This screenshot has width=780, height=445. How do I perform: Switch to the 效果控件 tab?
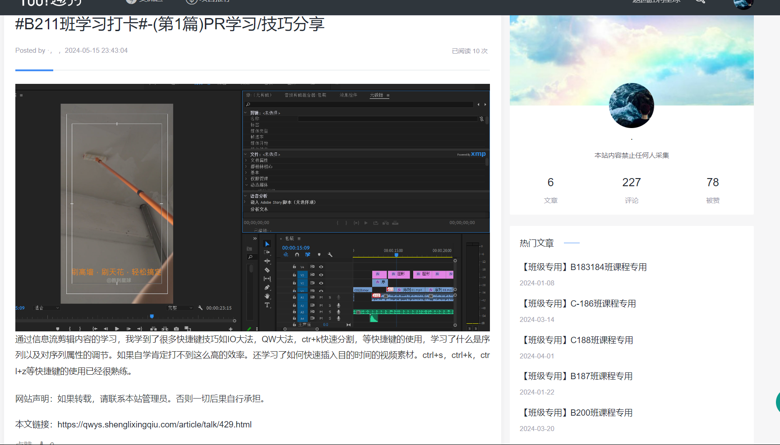click(x=348, y=95)
